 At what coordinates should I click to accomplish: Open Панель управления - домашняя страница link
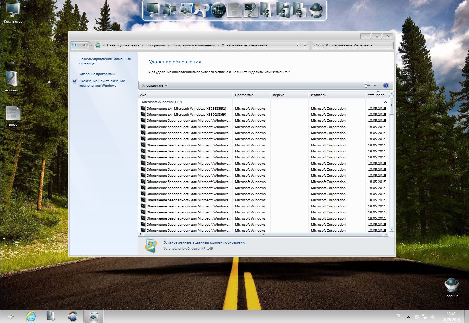(105, 61)
